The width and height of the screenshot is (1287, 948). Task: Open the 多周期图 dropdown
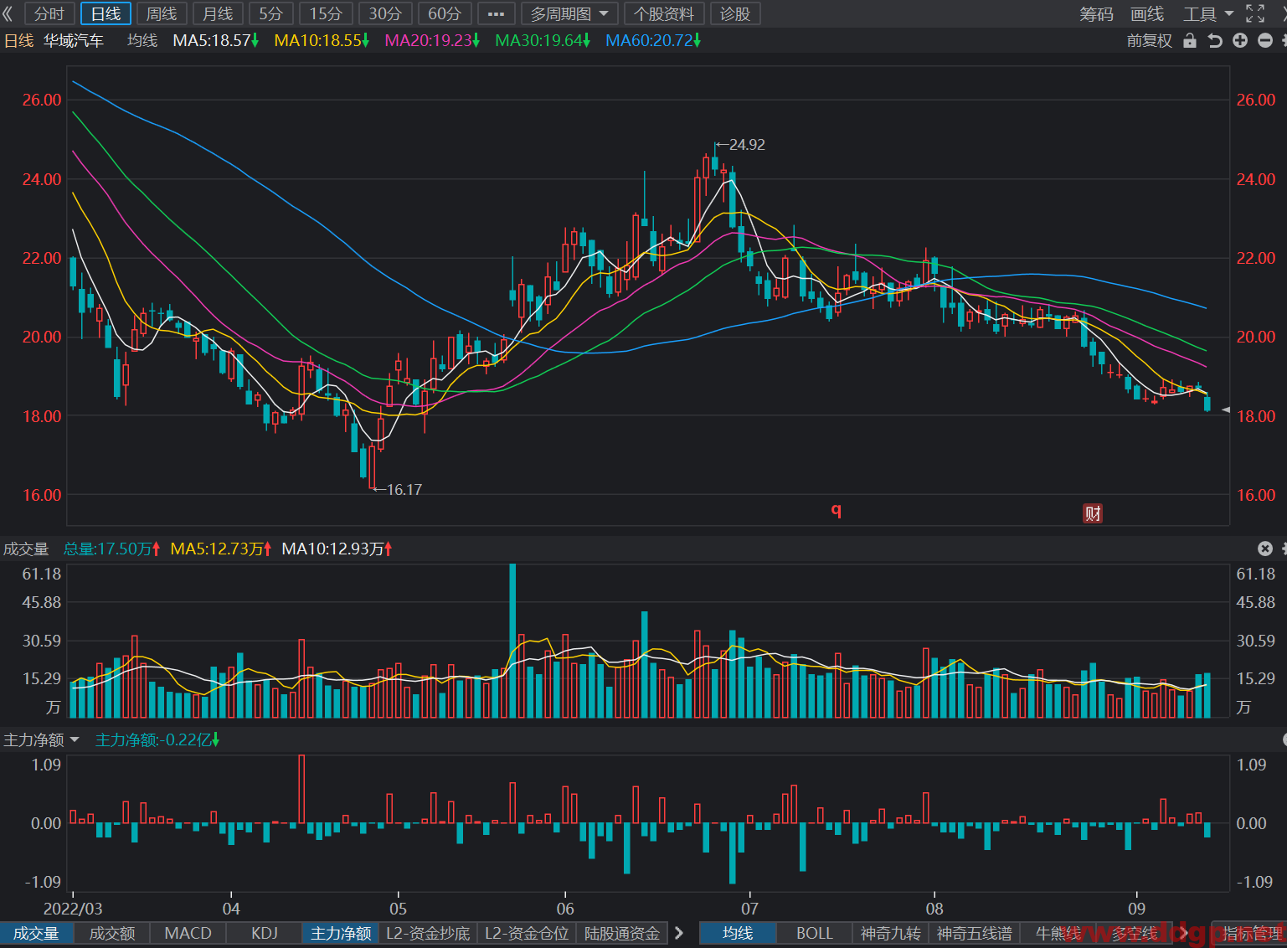click(x=569, y=13)
